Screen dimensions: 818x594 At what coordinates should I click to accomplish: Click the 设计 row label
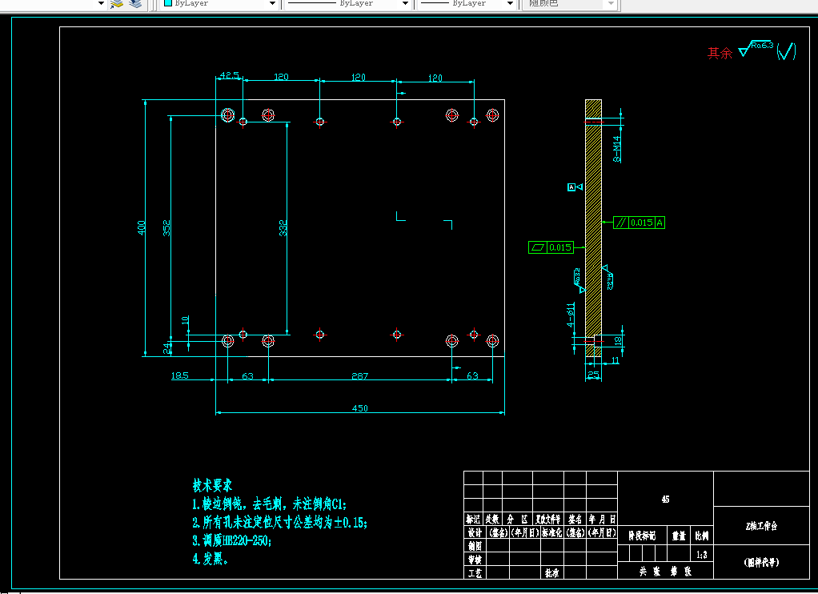click(475, 532)
